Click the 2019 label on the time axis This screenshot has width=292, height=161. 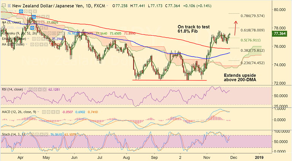(259, 158)
